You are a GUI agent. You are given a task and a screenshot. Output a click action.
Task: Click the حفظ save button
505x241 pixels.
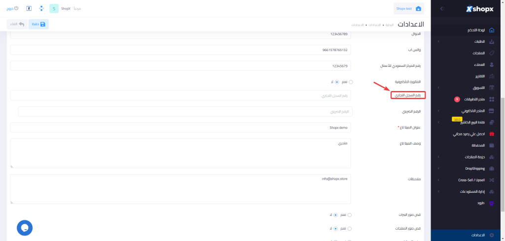[38, 24]
